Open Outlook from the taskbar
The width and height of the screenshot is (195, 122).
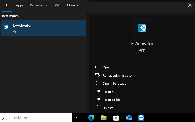tap(129, 118)
